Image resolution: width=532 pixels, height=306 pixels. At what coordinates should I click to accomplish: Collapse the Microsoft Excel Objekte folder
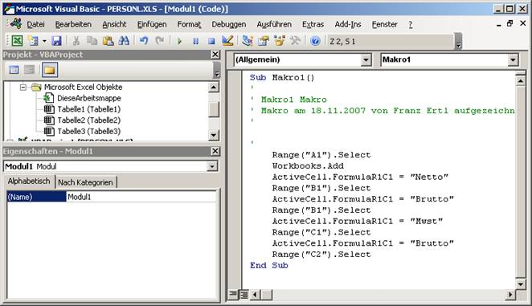point(23,88)
